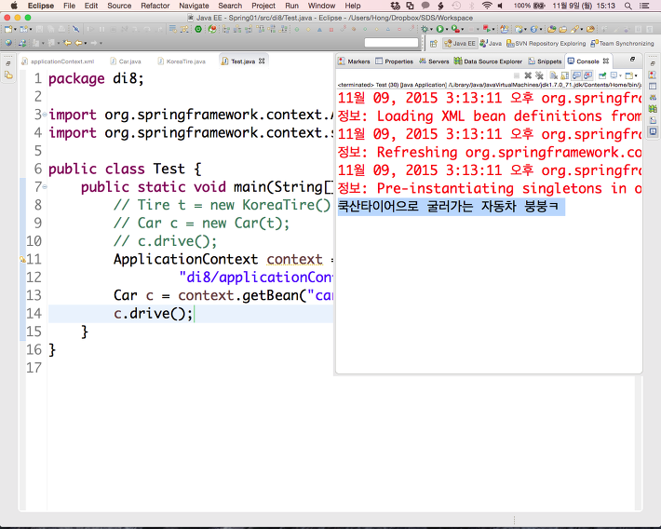Image resolution: width=661 pixels, height=529 pixels.
Task: Open macOS Notification Center icon
Action: coord(644,6)
